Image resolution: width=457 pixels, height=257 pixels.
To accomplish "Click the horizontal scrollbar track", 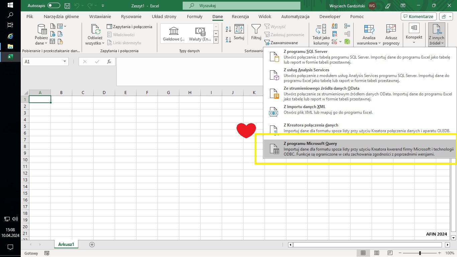I will (x=367, y=245).
